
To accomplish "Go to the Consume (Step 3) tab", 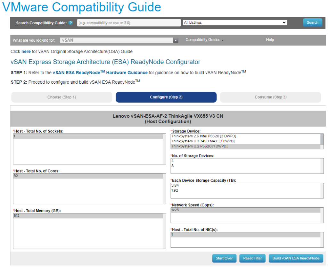I will (x=270, y=97).
